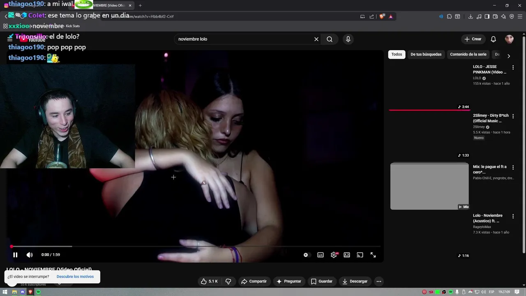Screen dimensions: 526x296
Task: Open 'Lolo - Noviembre (Acustico)' video title
Action: tap(488, 218)
